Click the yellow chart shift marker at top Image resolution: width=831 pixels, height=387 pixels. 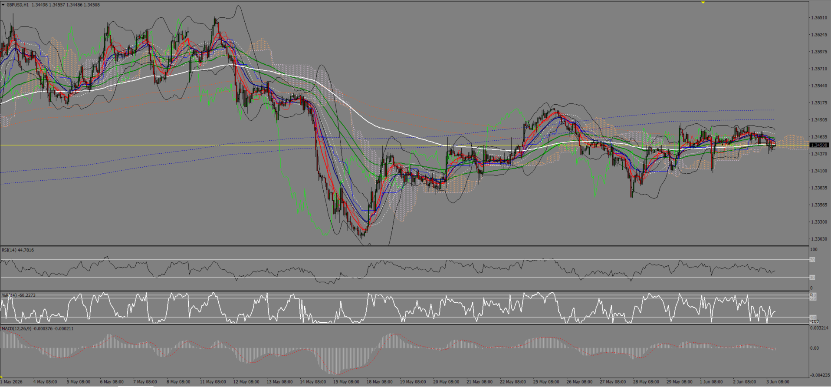(x=703, y=2)
